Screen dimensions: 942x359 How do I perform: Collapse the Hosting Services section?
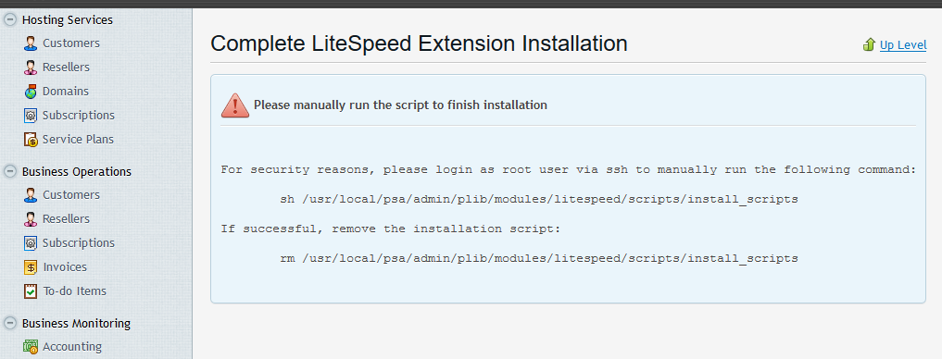click(9, 19)
